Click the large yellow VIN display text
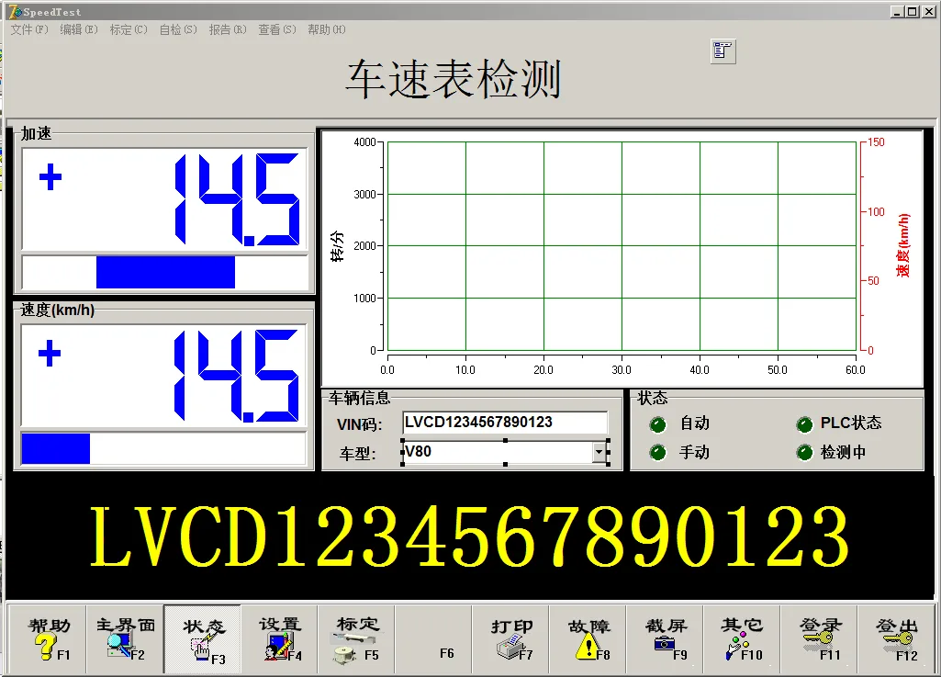 point(469,536)
